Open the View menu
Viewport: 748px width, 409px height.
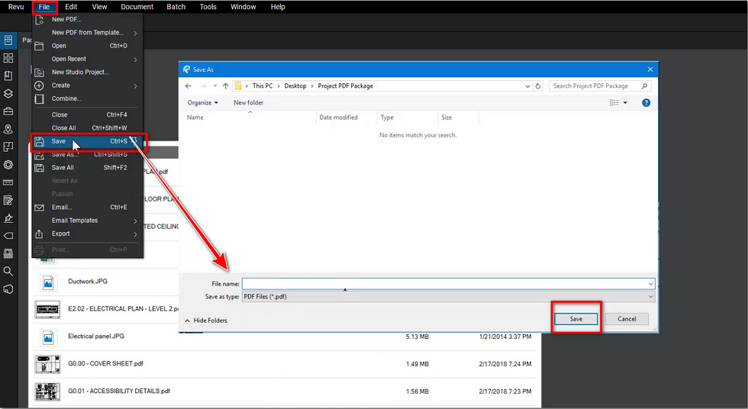click(99, 7)
